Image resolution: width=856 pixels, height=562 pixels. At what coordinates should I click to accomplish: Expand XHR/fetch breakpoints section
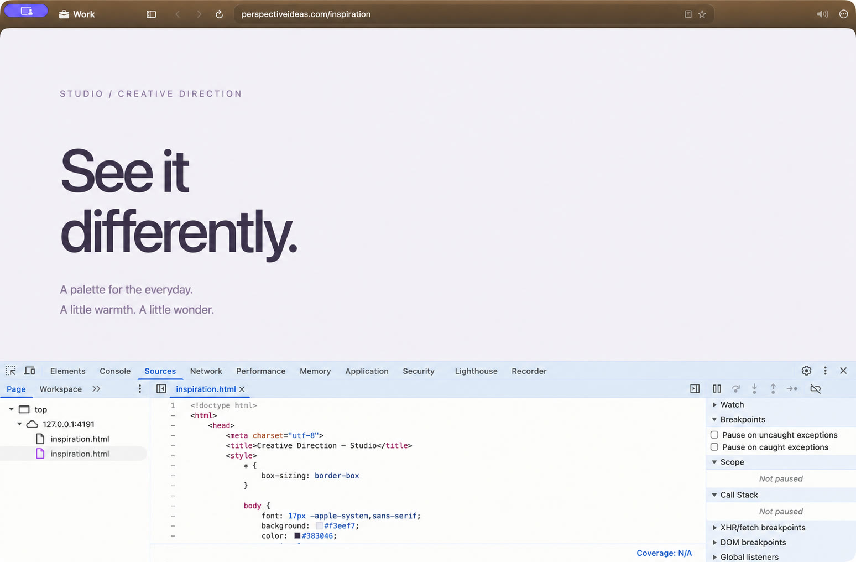pos(714,528)
